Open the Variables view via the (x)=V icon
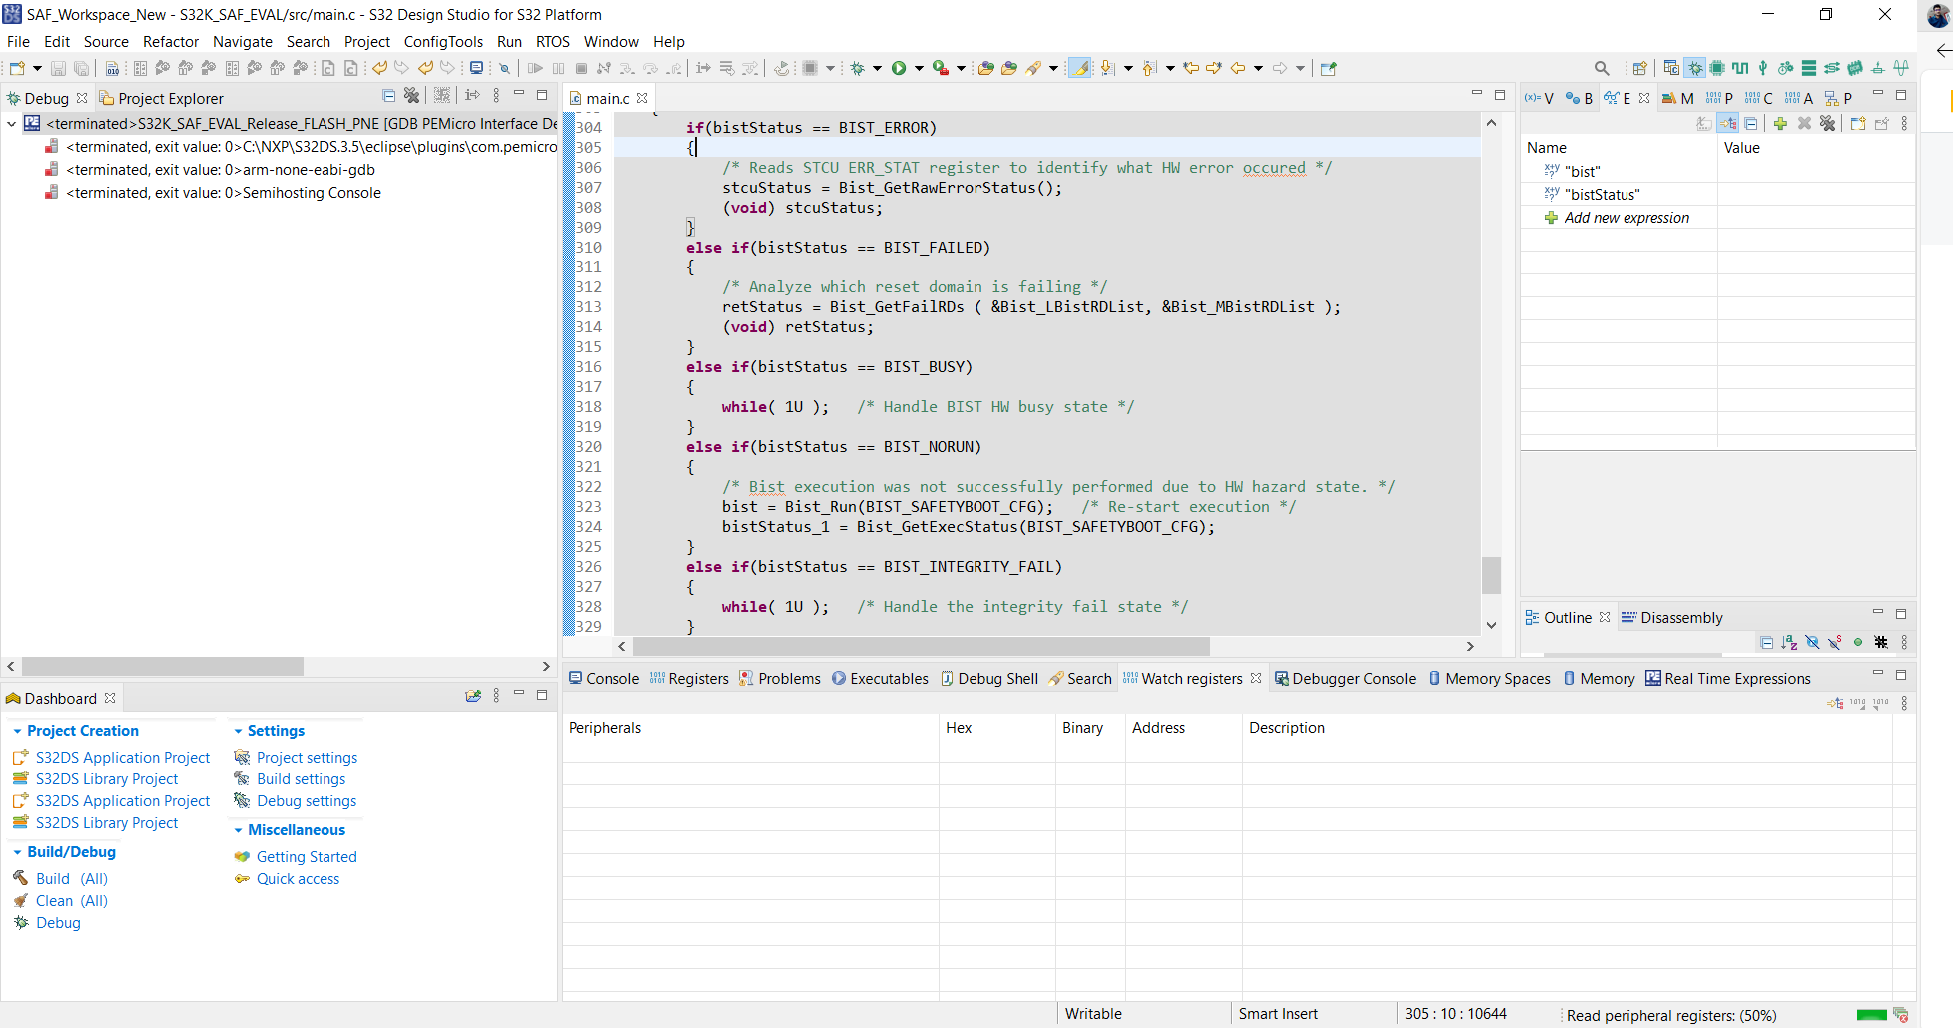1953x1028 pixels. [1539, 98]
